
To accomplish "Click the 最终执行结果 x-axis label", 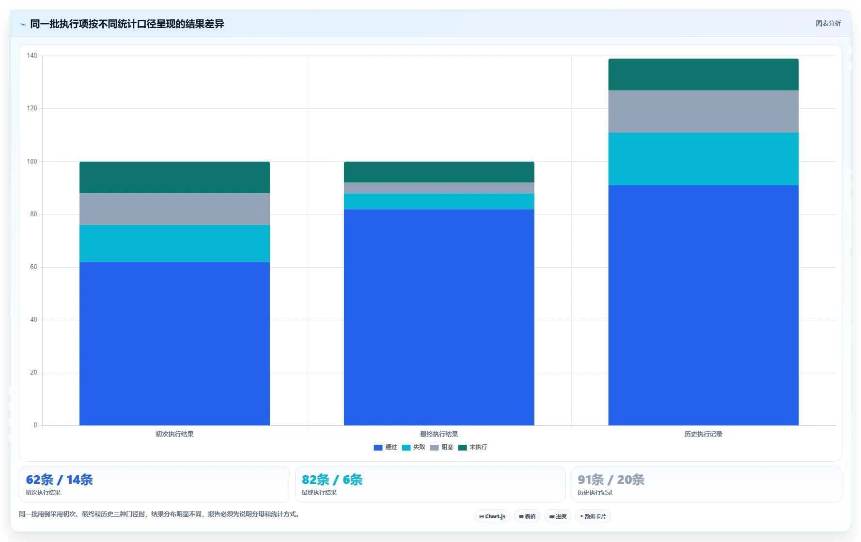I will tap(439, 434).
